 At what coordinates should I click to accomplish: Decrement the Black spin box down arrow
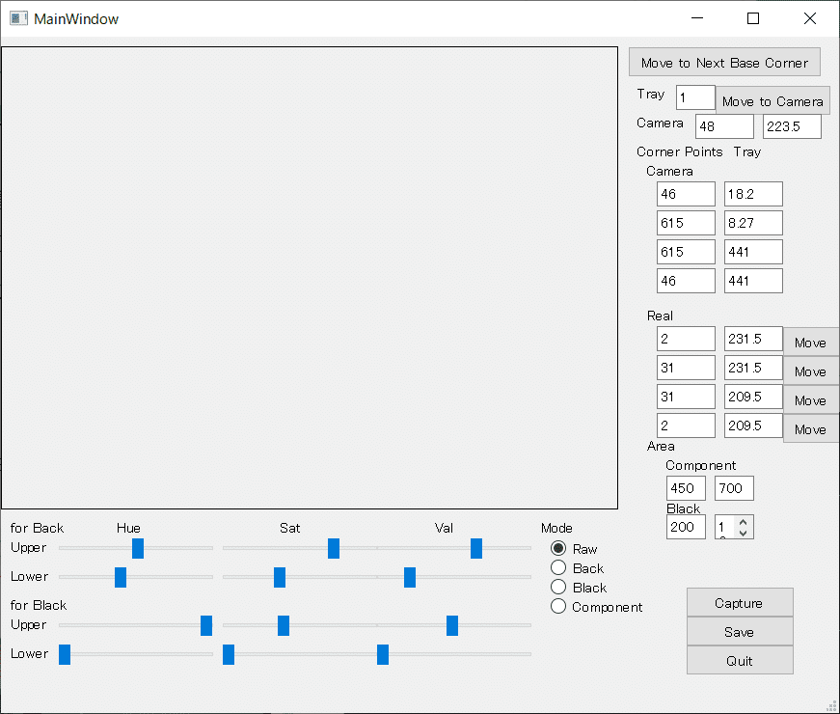(x=743, y=533)
